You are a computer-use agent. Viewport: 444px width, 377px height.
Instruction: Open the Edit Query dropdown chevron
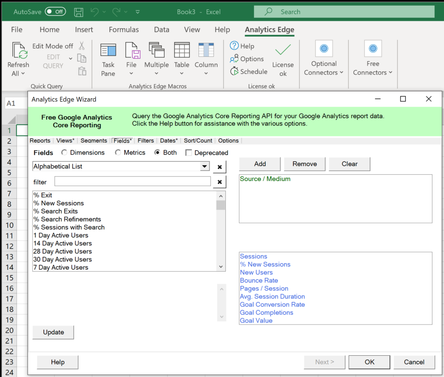(71, 58)
